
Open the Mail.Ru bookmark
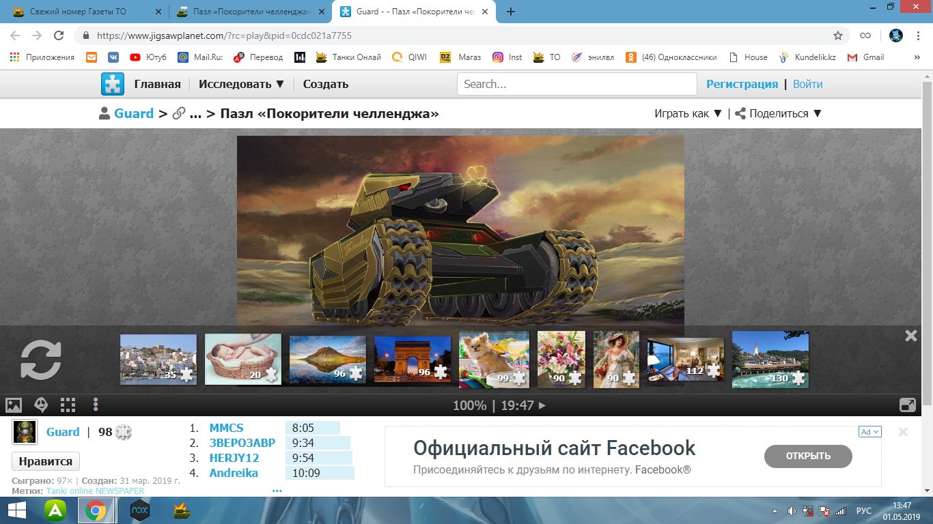pyautogui.click(x=200, y=57)
